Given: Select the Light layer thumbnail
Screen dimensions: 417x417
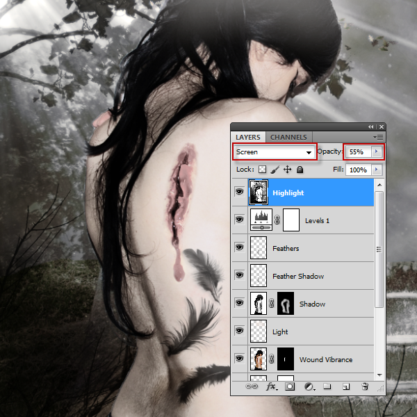Looking at the screenshot, I should click(259, 331).
